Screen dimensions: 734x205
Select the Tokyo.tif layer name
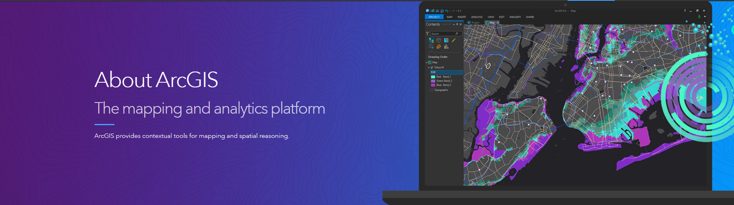439,68
